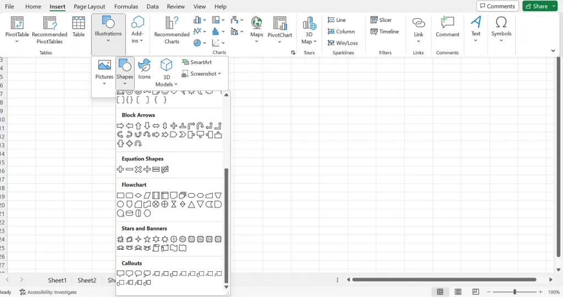
Task: Switch to the Sheet2 tab
Action: 87,281
